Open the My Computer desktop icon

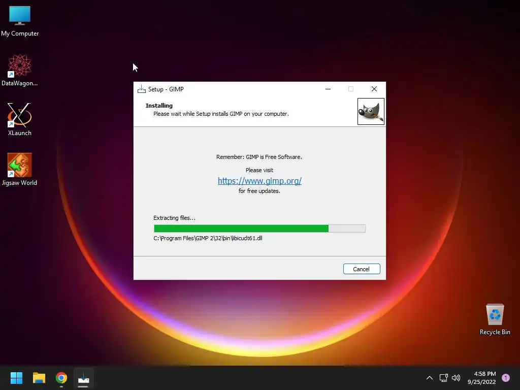20,21
